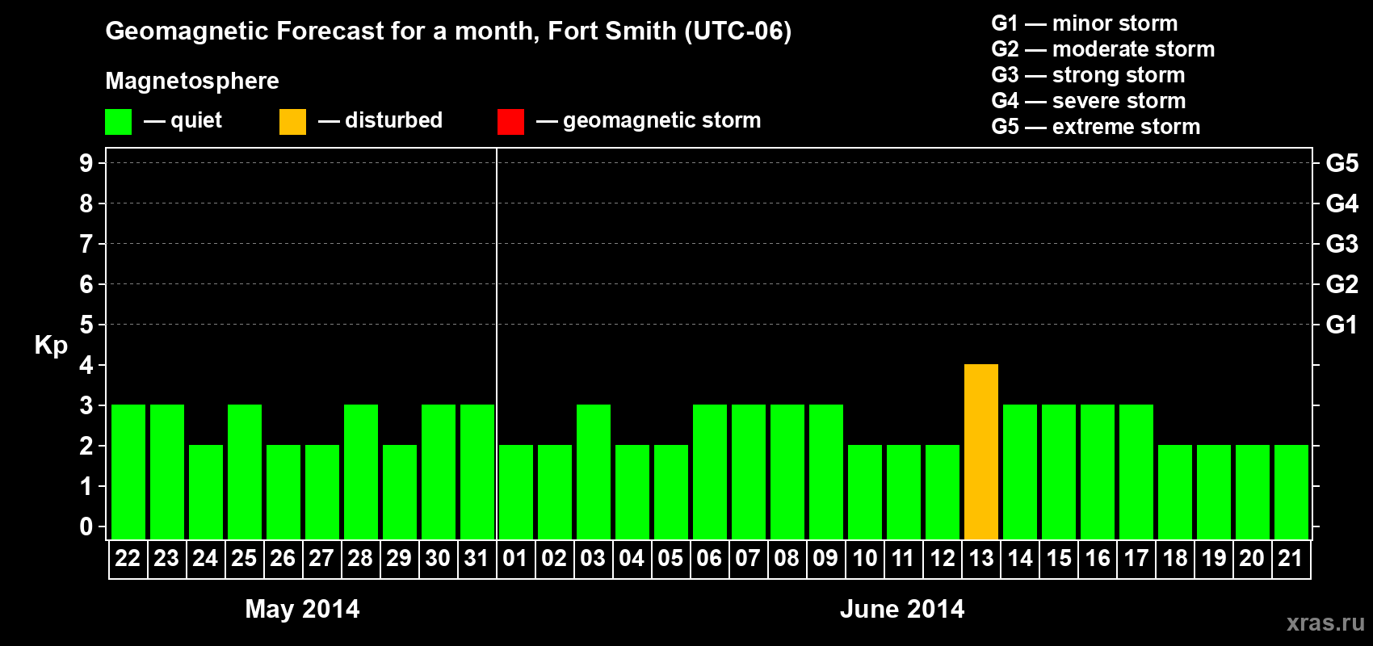The height and width of the screenshot is (646, 1373).
Task: Click the G3 label on right axis
Action: pyautogui.click(x=1342, y=244)
